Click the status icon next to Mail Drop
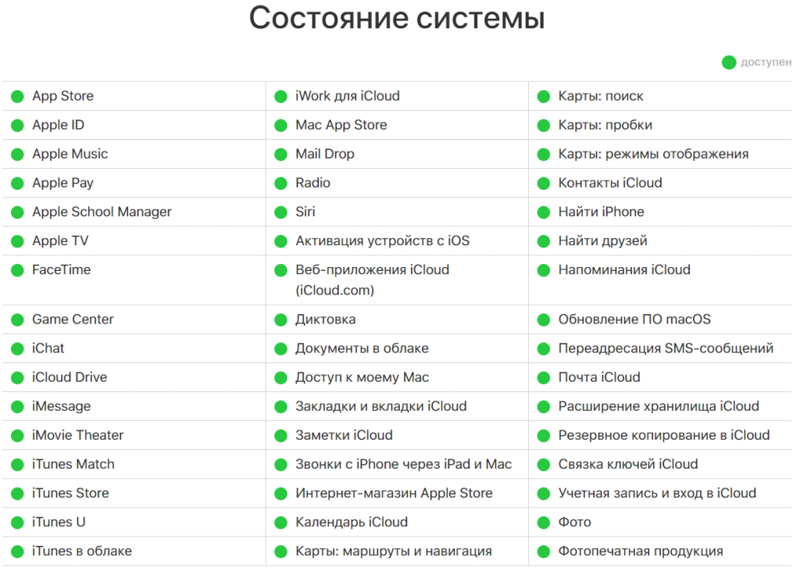 (280, 155)
